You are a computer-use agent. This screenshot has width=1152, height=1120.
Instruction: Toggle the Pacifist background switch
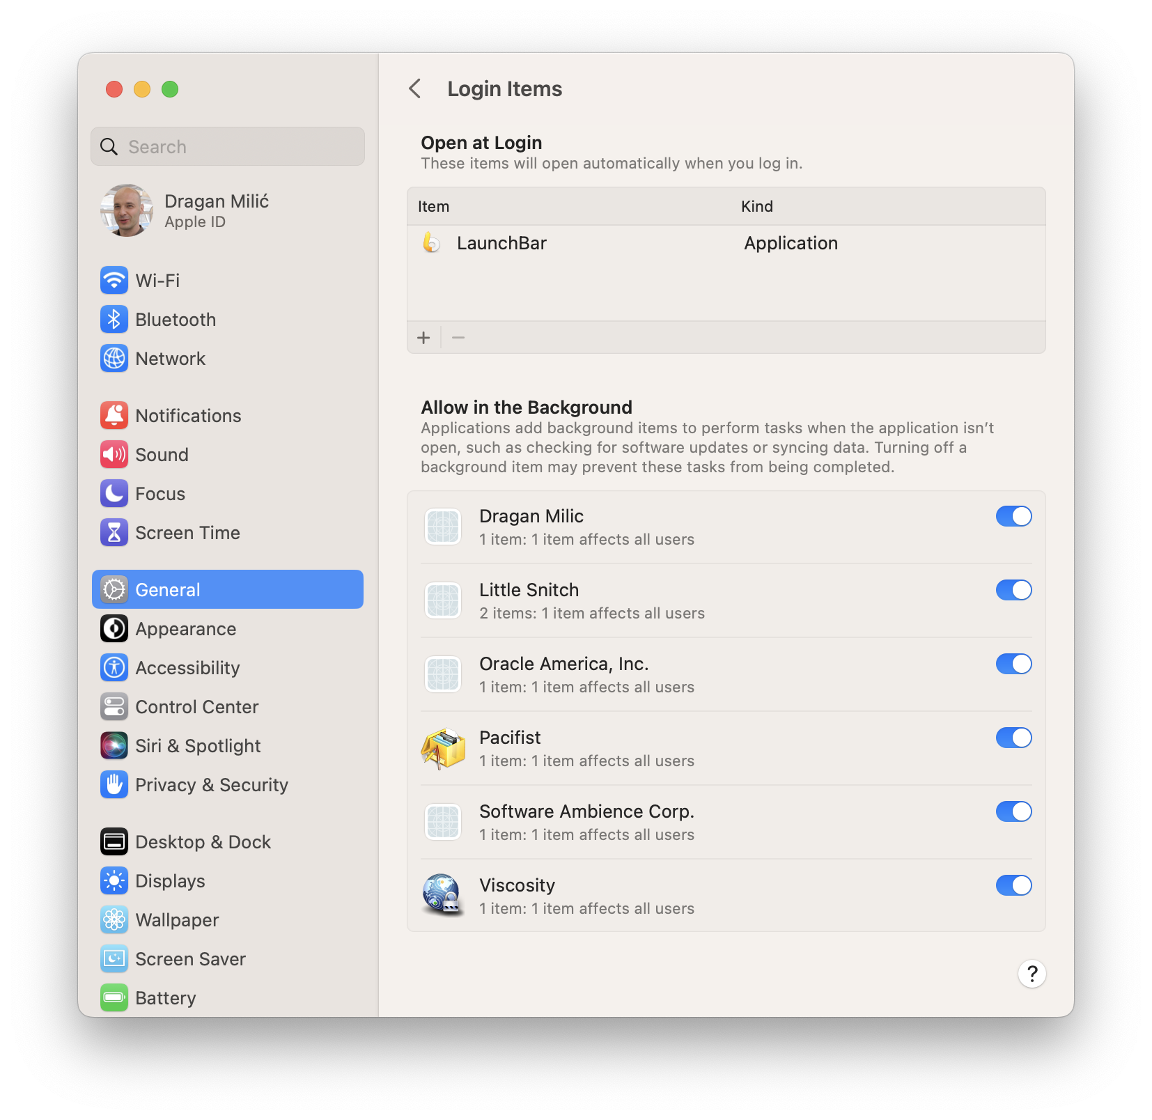[x=1013, y=738]
